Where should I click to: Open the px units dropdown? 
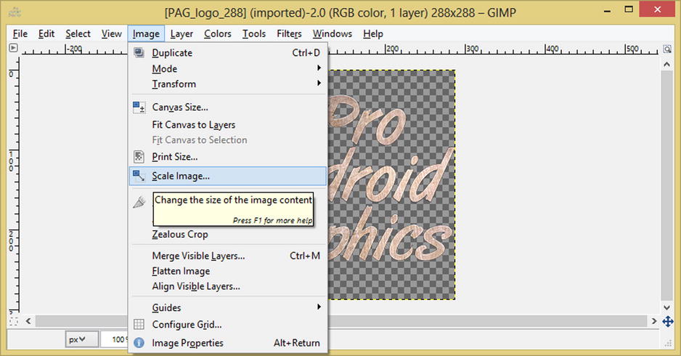(81, 339)
